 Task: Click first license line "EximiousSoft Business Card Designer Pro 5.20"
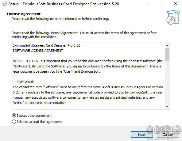[x=46, y=45]
